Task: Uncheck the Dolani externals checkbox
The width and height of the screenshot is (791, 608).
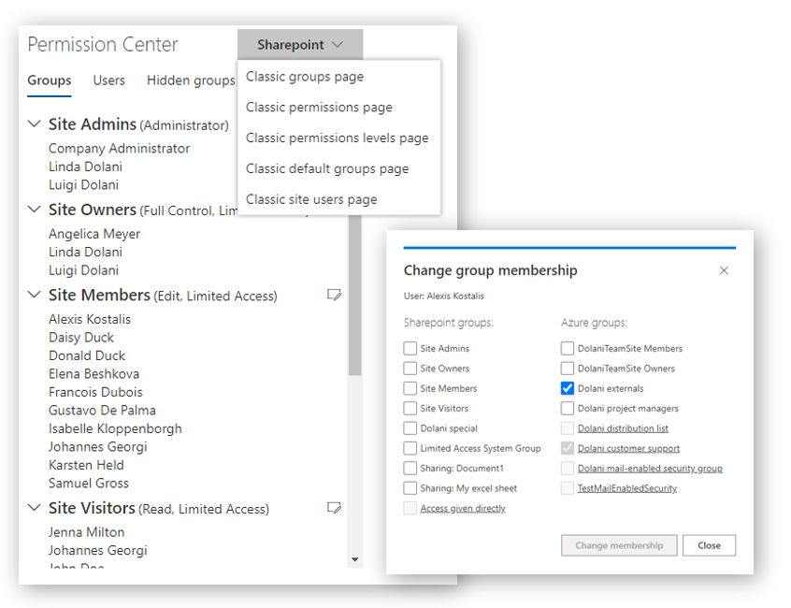Action: point(568,388)
